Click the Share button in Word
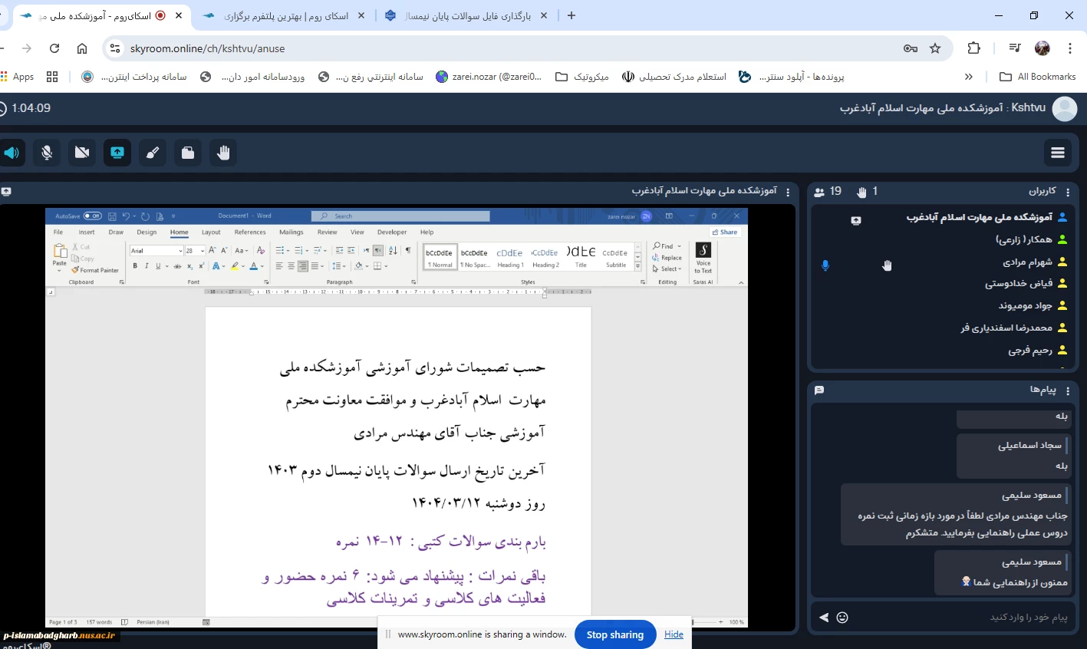1087x649 pixels. (724, 232)
